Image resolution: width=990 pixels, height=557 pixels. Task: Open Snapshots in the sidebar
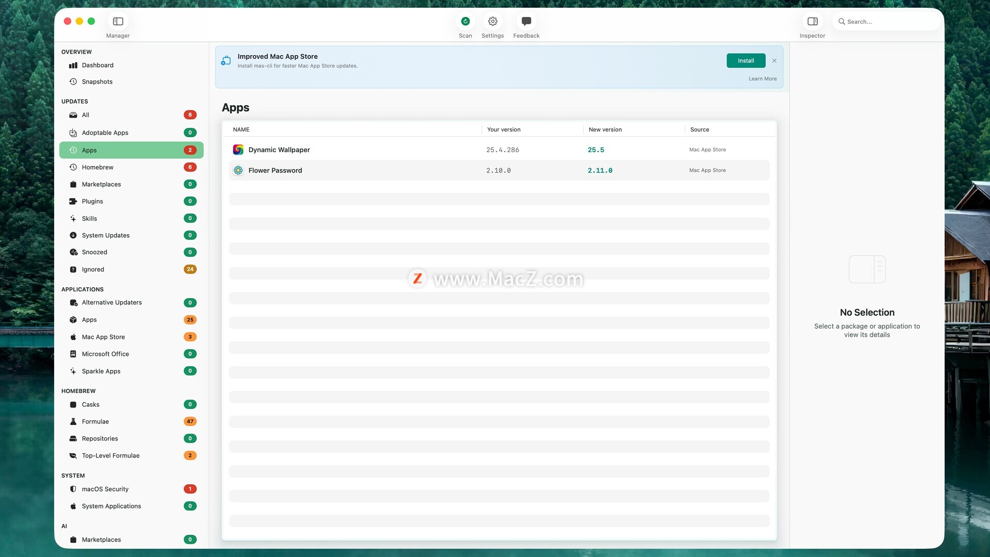[131, 81]
